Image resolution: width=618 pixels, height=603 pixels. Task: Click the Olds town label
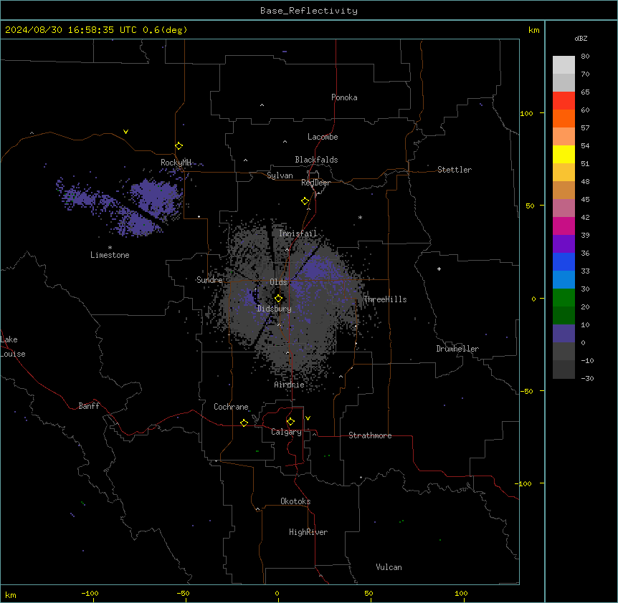point(278,282)
